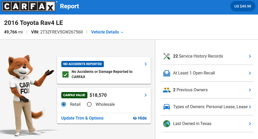258x139 pixels.
Task: Select the Retail radio button
Action: click(64, 104)
